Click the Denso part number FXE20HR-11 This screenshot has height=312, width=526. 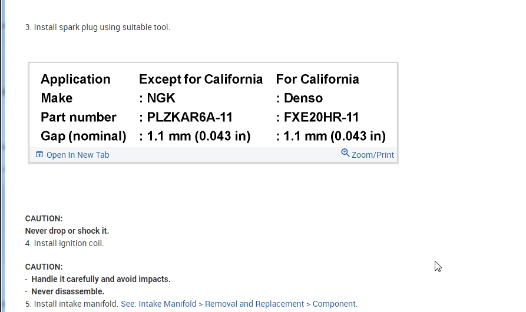coord(321,117)
